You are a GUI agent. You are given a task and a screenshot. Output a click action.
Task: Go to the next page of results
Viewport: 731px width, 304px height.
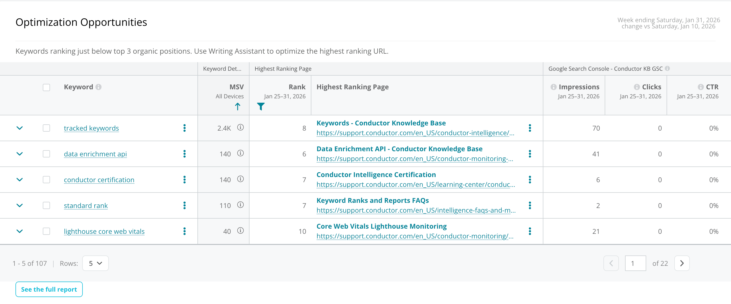(x=682, y=263)
